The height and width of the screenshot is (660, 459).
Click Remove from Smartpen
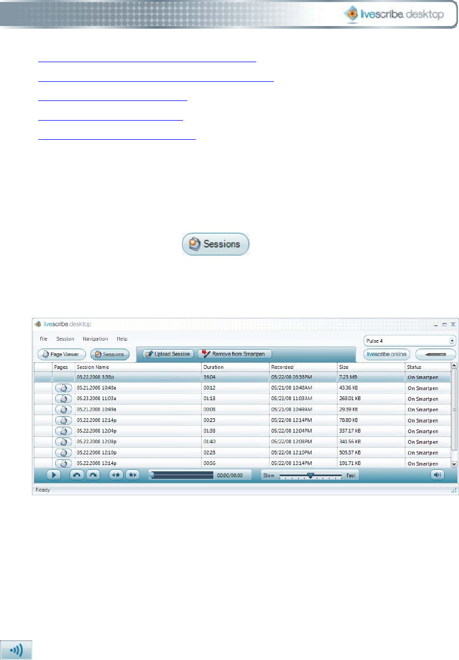235,353
